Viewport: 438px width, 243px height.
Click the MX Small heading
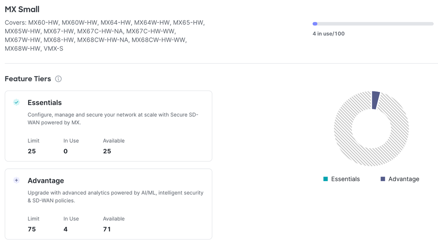point(22,9)
